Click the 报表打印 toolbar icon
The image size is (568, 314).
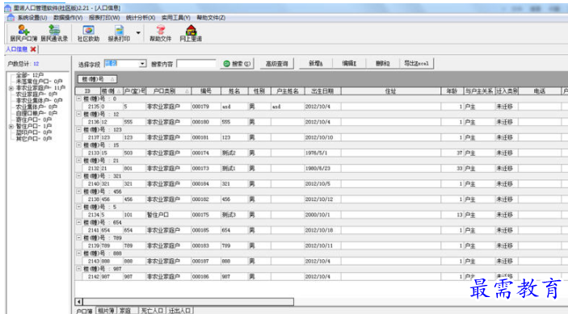[119, 33]
